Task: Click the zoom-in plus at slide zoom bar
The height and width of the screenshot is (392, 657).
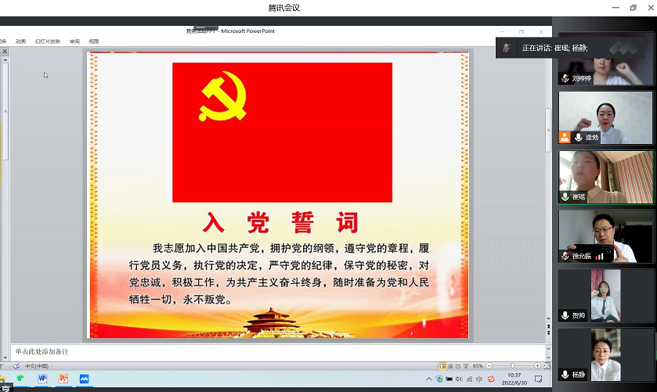Action: (536, 365)
